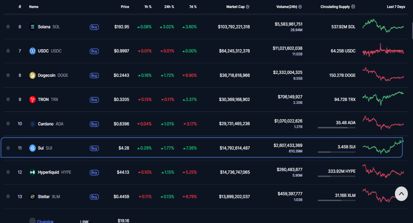Click the Dogecoin coin logo
Image resolution: width=413 pixels, height=223 pixels.
tap(32, 75)
